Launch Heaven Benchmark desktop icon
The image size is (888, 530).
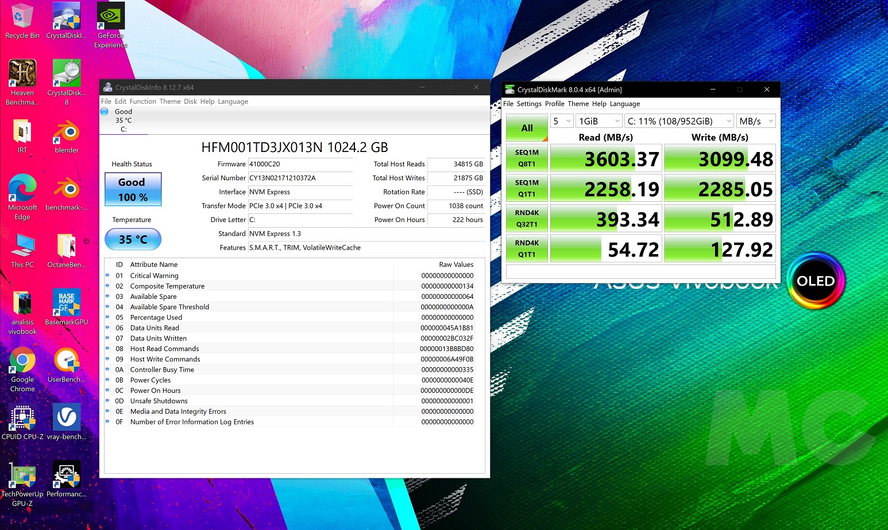pos(22,75)
